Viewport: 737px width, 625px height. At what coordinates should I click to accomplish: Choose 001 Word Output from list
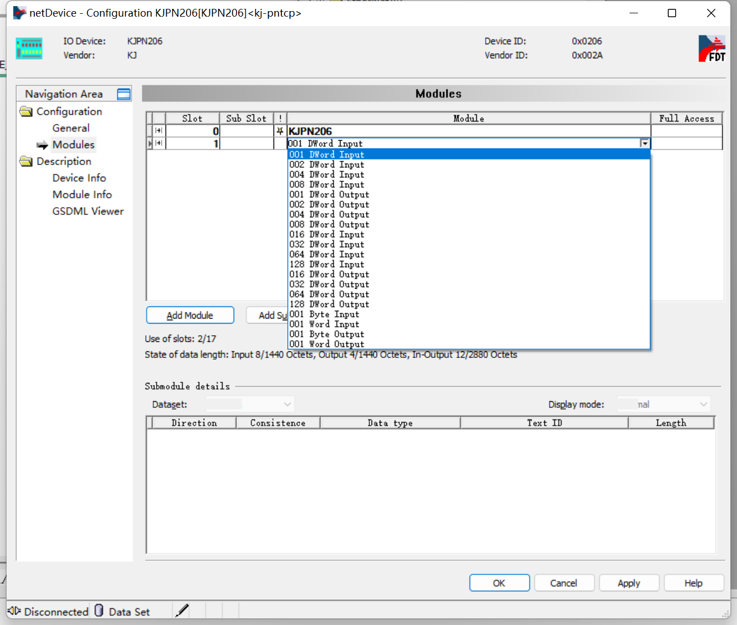469,344
